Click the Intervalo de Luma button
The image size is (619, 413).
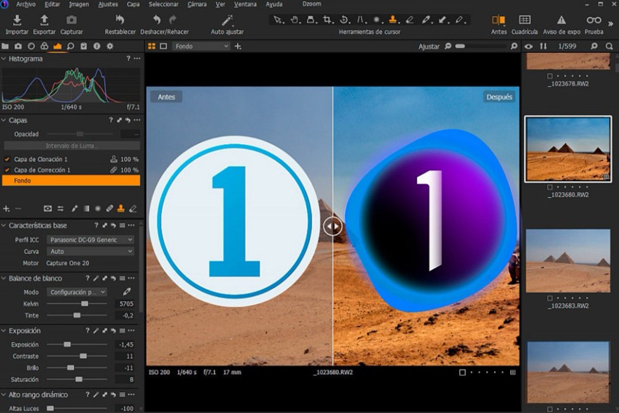[72, 146]
